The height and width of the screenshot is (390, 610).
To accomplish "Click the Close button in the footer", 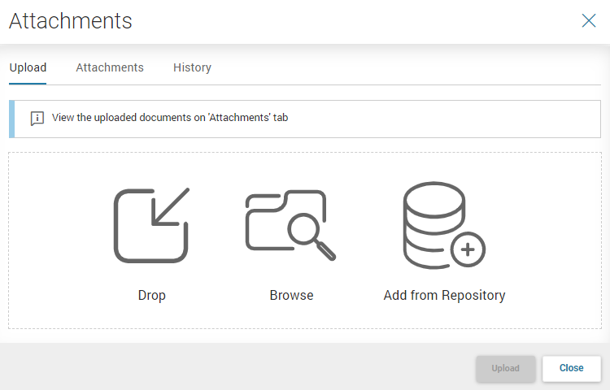I will [572, 368].
